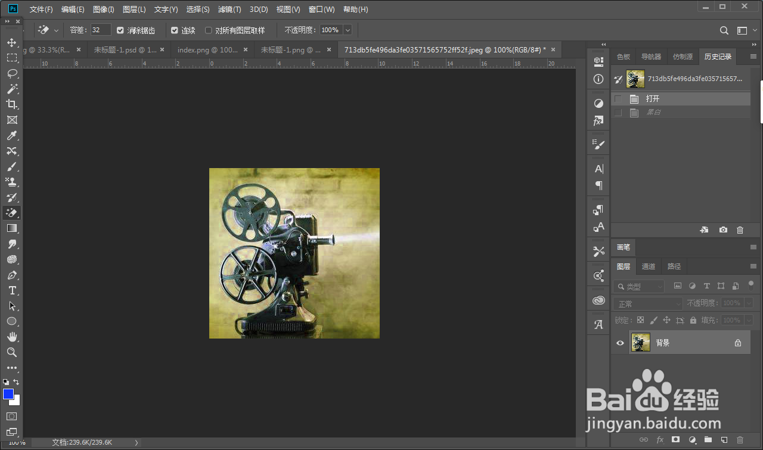
Task: Select the 黑白 history state
Action: point(681,112)
